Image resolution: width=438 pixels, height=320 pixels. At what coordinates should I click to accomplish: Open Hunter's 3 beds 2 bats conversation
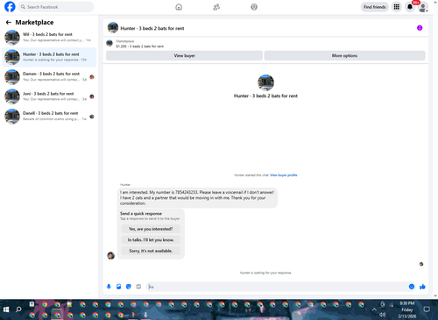tap(49, 57)
